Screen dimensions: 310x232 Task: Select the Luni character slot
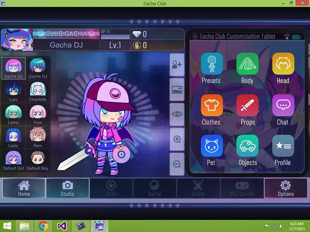point(13,91)
